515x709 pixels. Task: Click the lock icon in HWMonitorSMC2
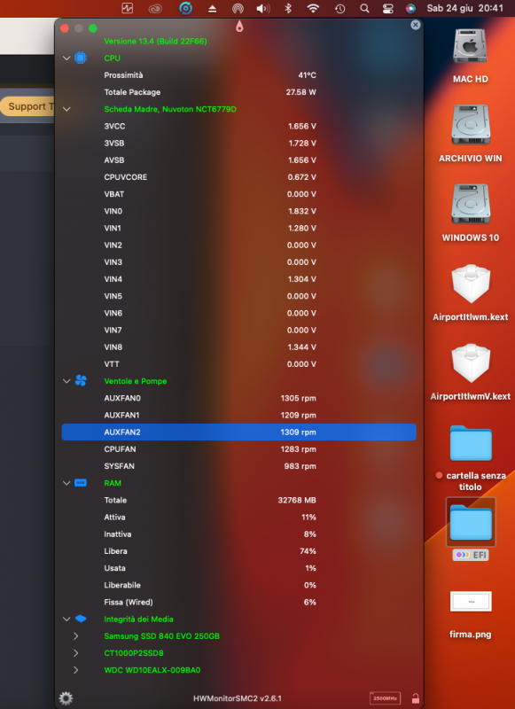pos(415,698)
